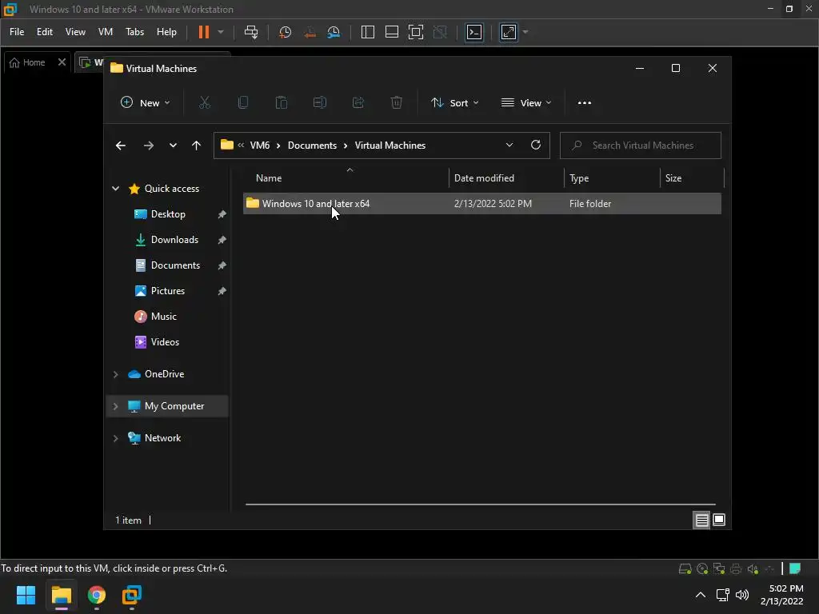Open the VMware Help menu
Screen dimensions: 819x614
tap(166, 32)
